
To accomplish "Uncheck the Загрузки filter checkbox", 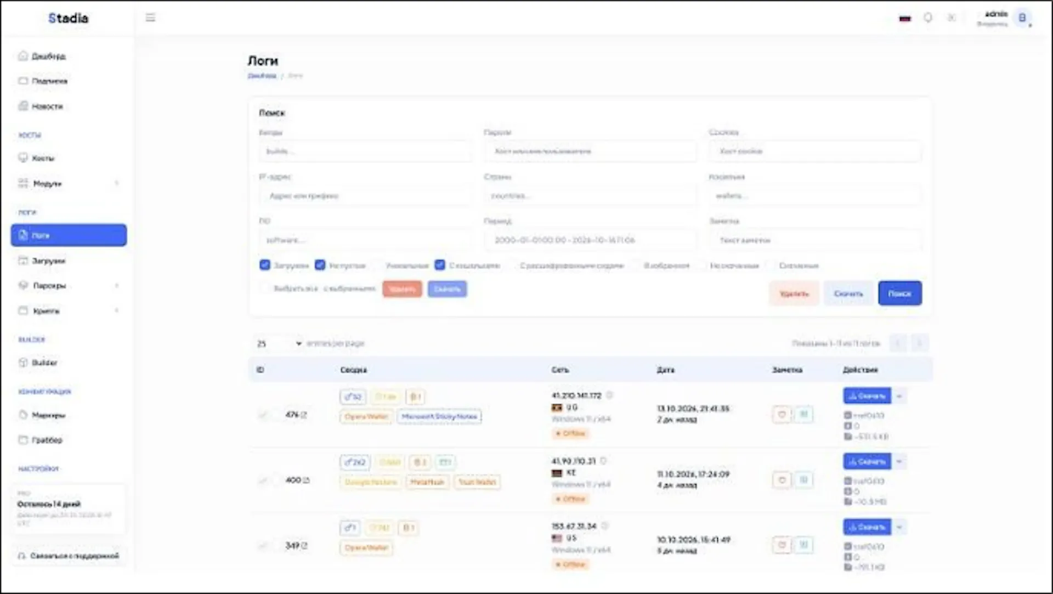I will (x=265, y=265).
